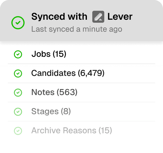Click the Candidates green check icon
The height and width of the screenshot is (153, 163).
pos(18,74)
